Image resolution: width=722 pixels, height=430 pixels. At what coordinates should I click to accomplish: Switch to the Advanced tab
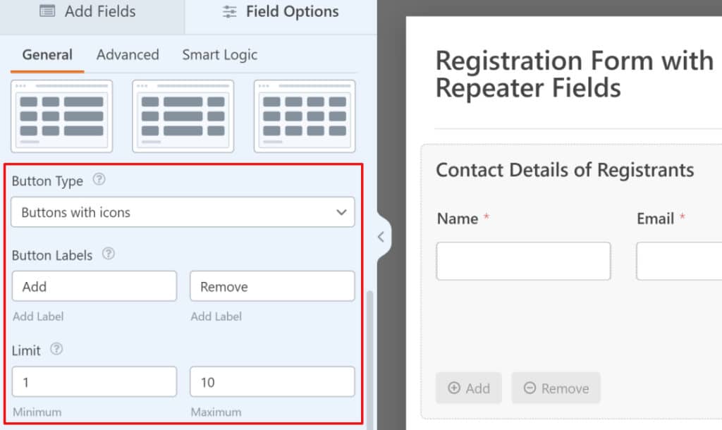pyautogui.click(x=128, y=54)
